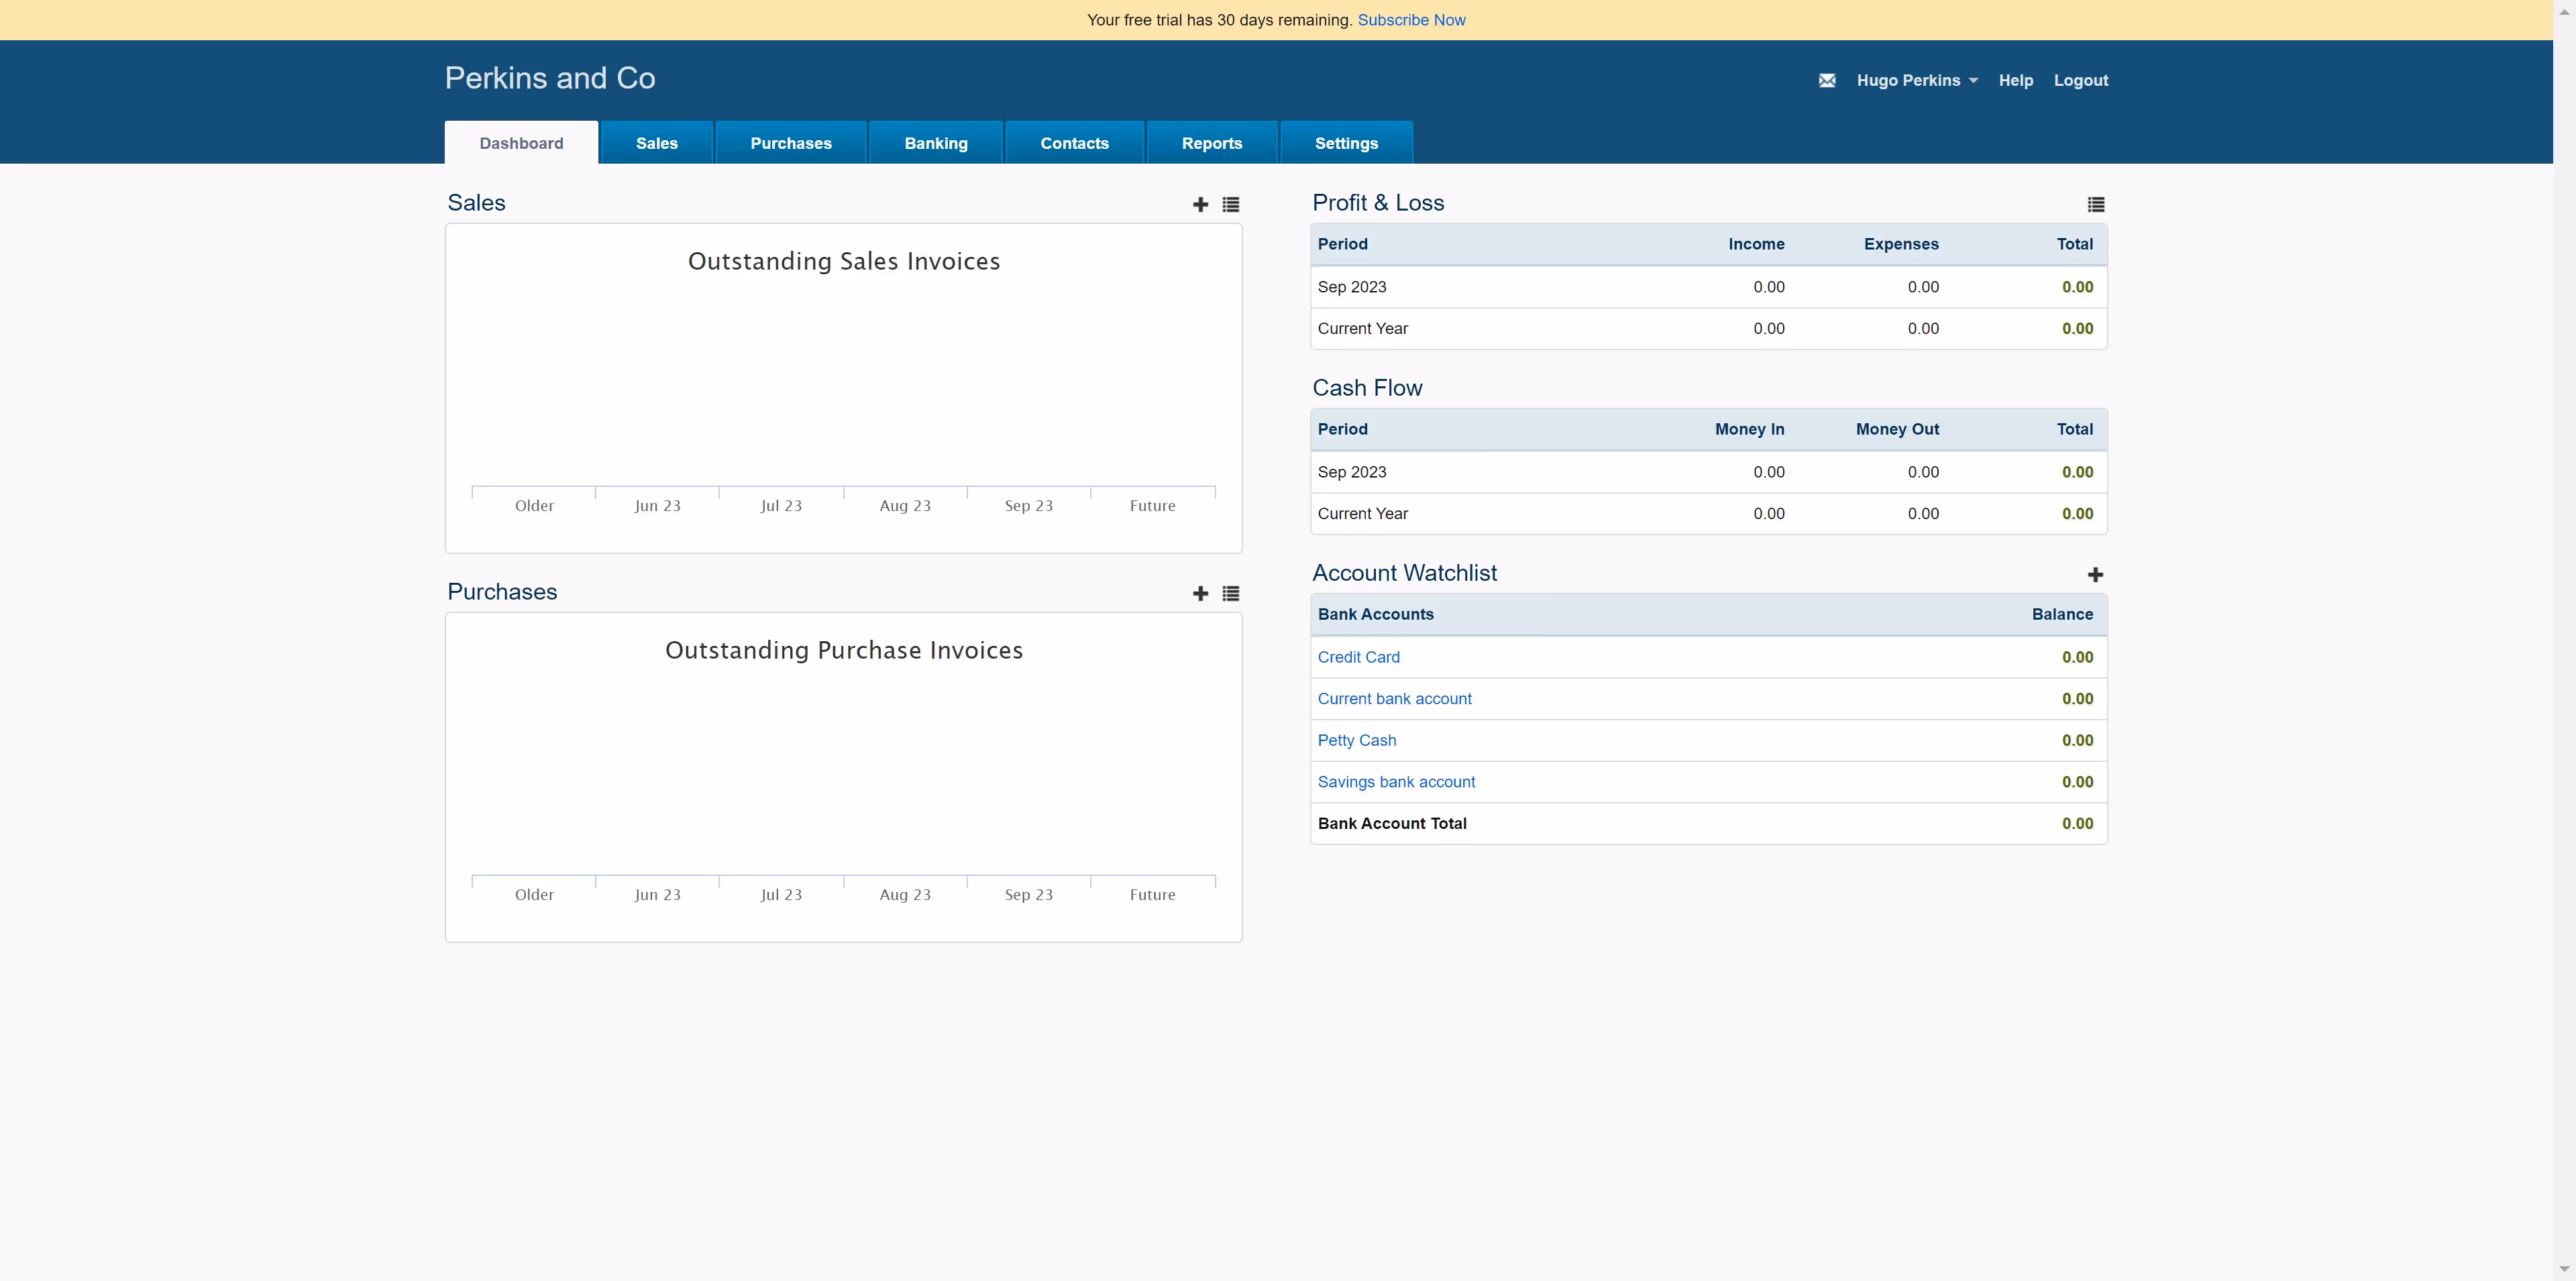The width and height of the screenshot is (2576, 1281).
Task: Open the Sales list view icon
Action: (1231, 205)
